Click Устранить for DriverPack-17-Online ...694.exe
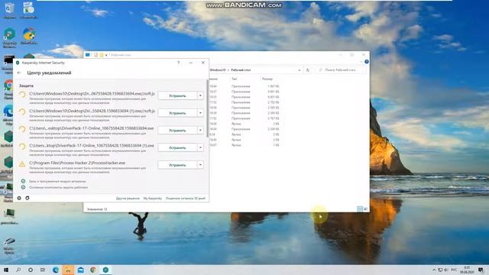Viewport: 489px width, 275px height. tap(177, 131)
